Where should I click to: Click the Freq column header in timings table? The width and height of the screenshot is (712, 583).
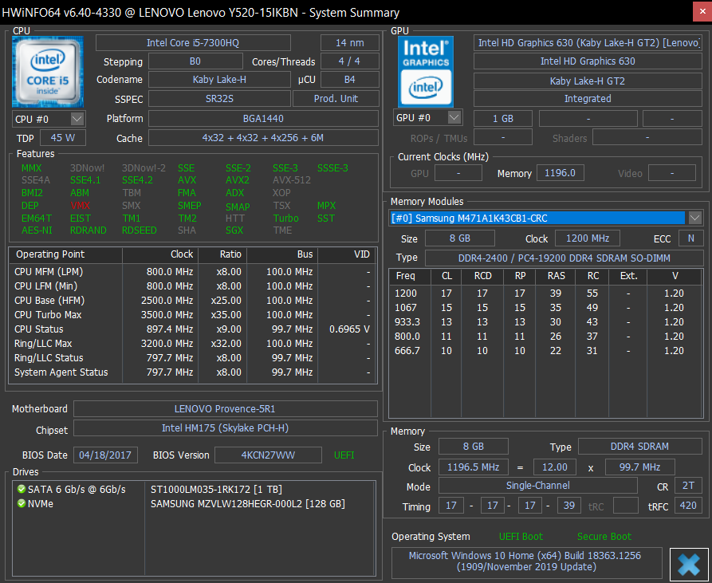coord(411,276)
